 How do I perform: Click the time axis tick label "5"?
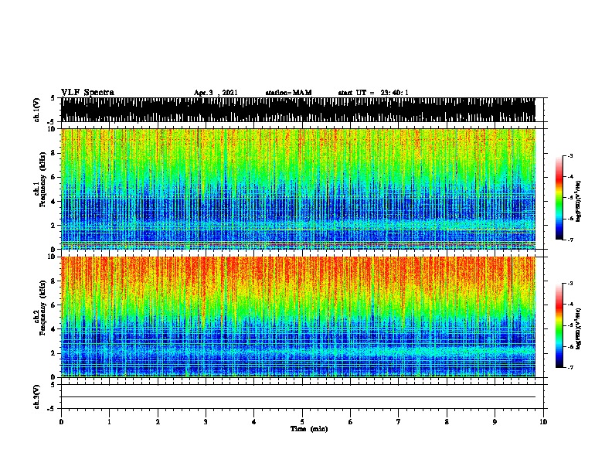(302, 421)
